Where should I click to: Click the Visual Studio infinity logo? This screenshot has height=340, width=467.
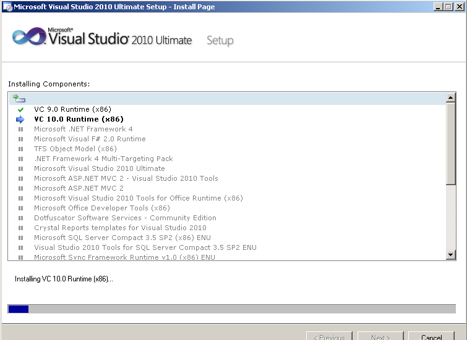[x=29, y=37]
